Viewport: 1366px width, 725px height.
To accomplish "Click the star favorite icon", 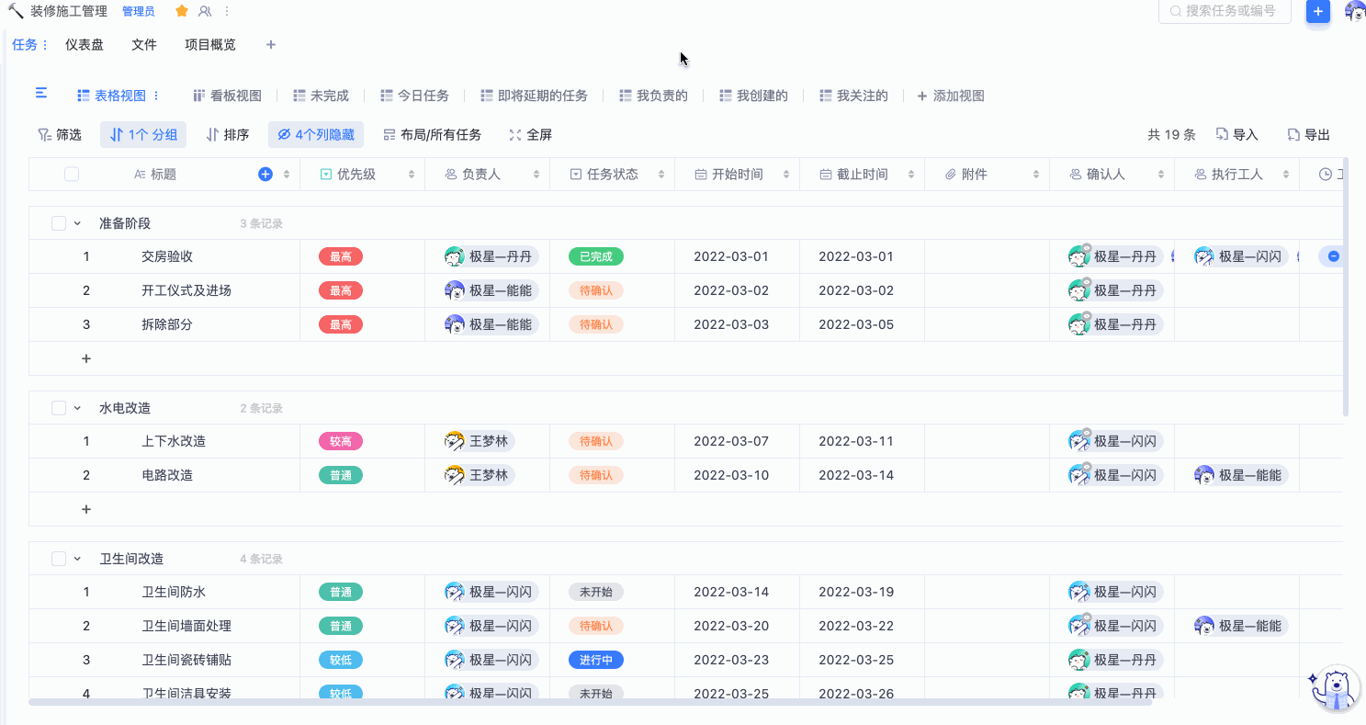I will 182,11.
